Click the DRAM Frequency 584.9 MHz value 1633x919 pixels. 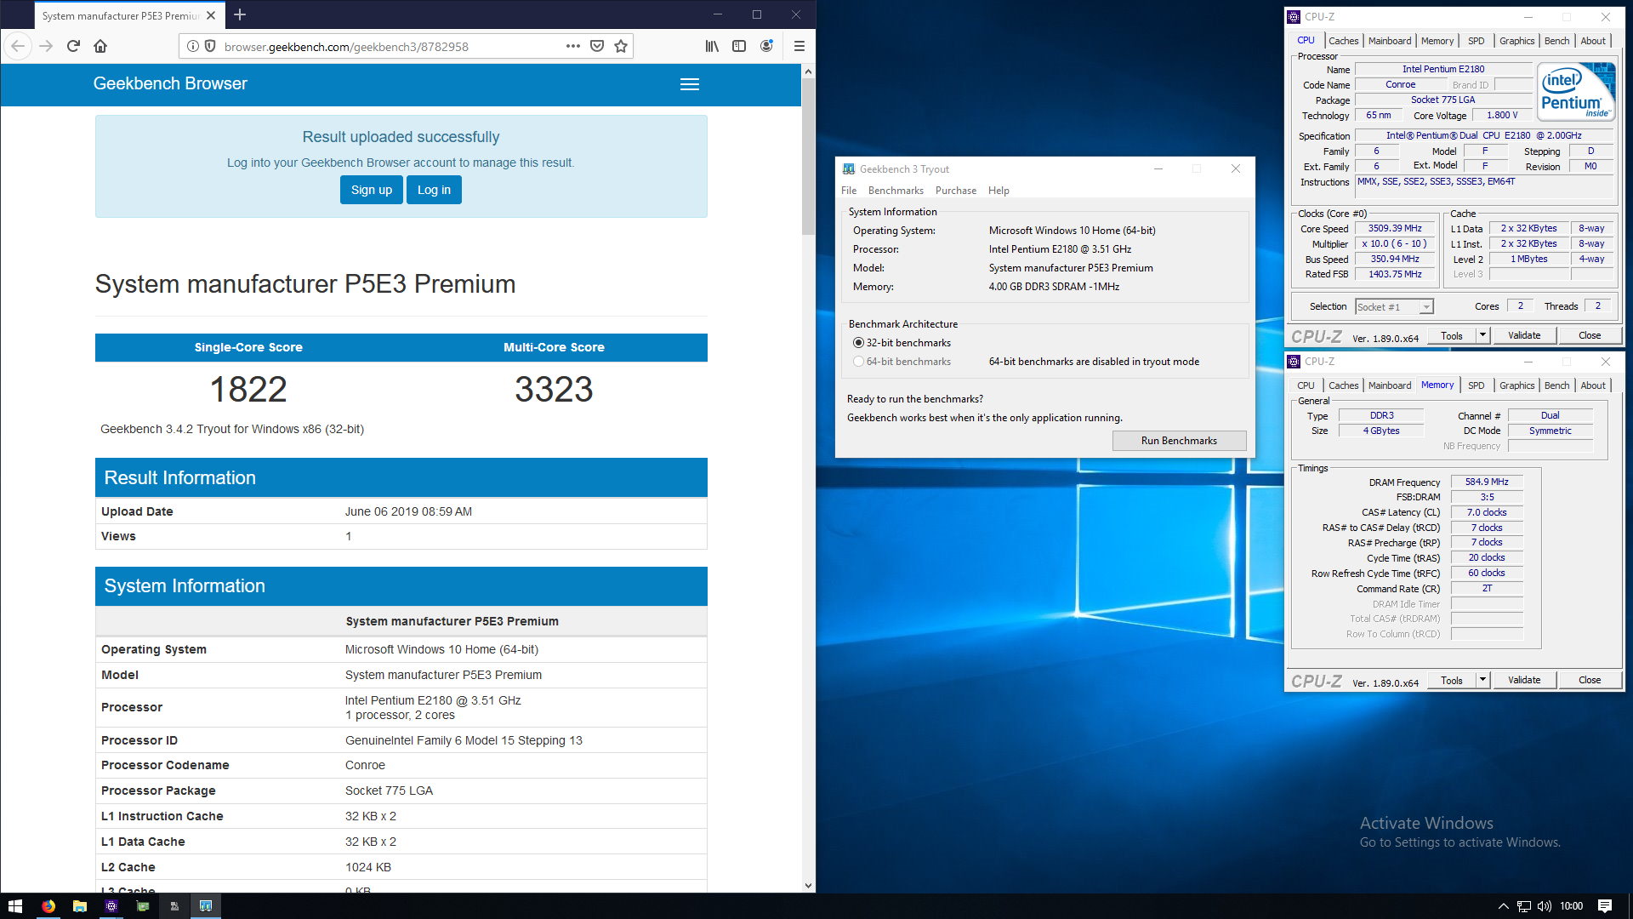click(x=1487, y=482)
